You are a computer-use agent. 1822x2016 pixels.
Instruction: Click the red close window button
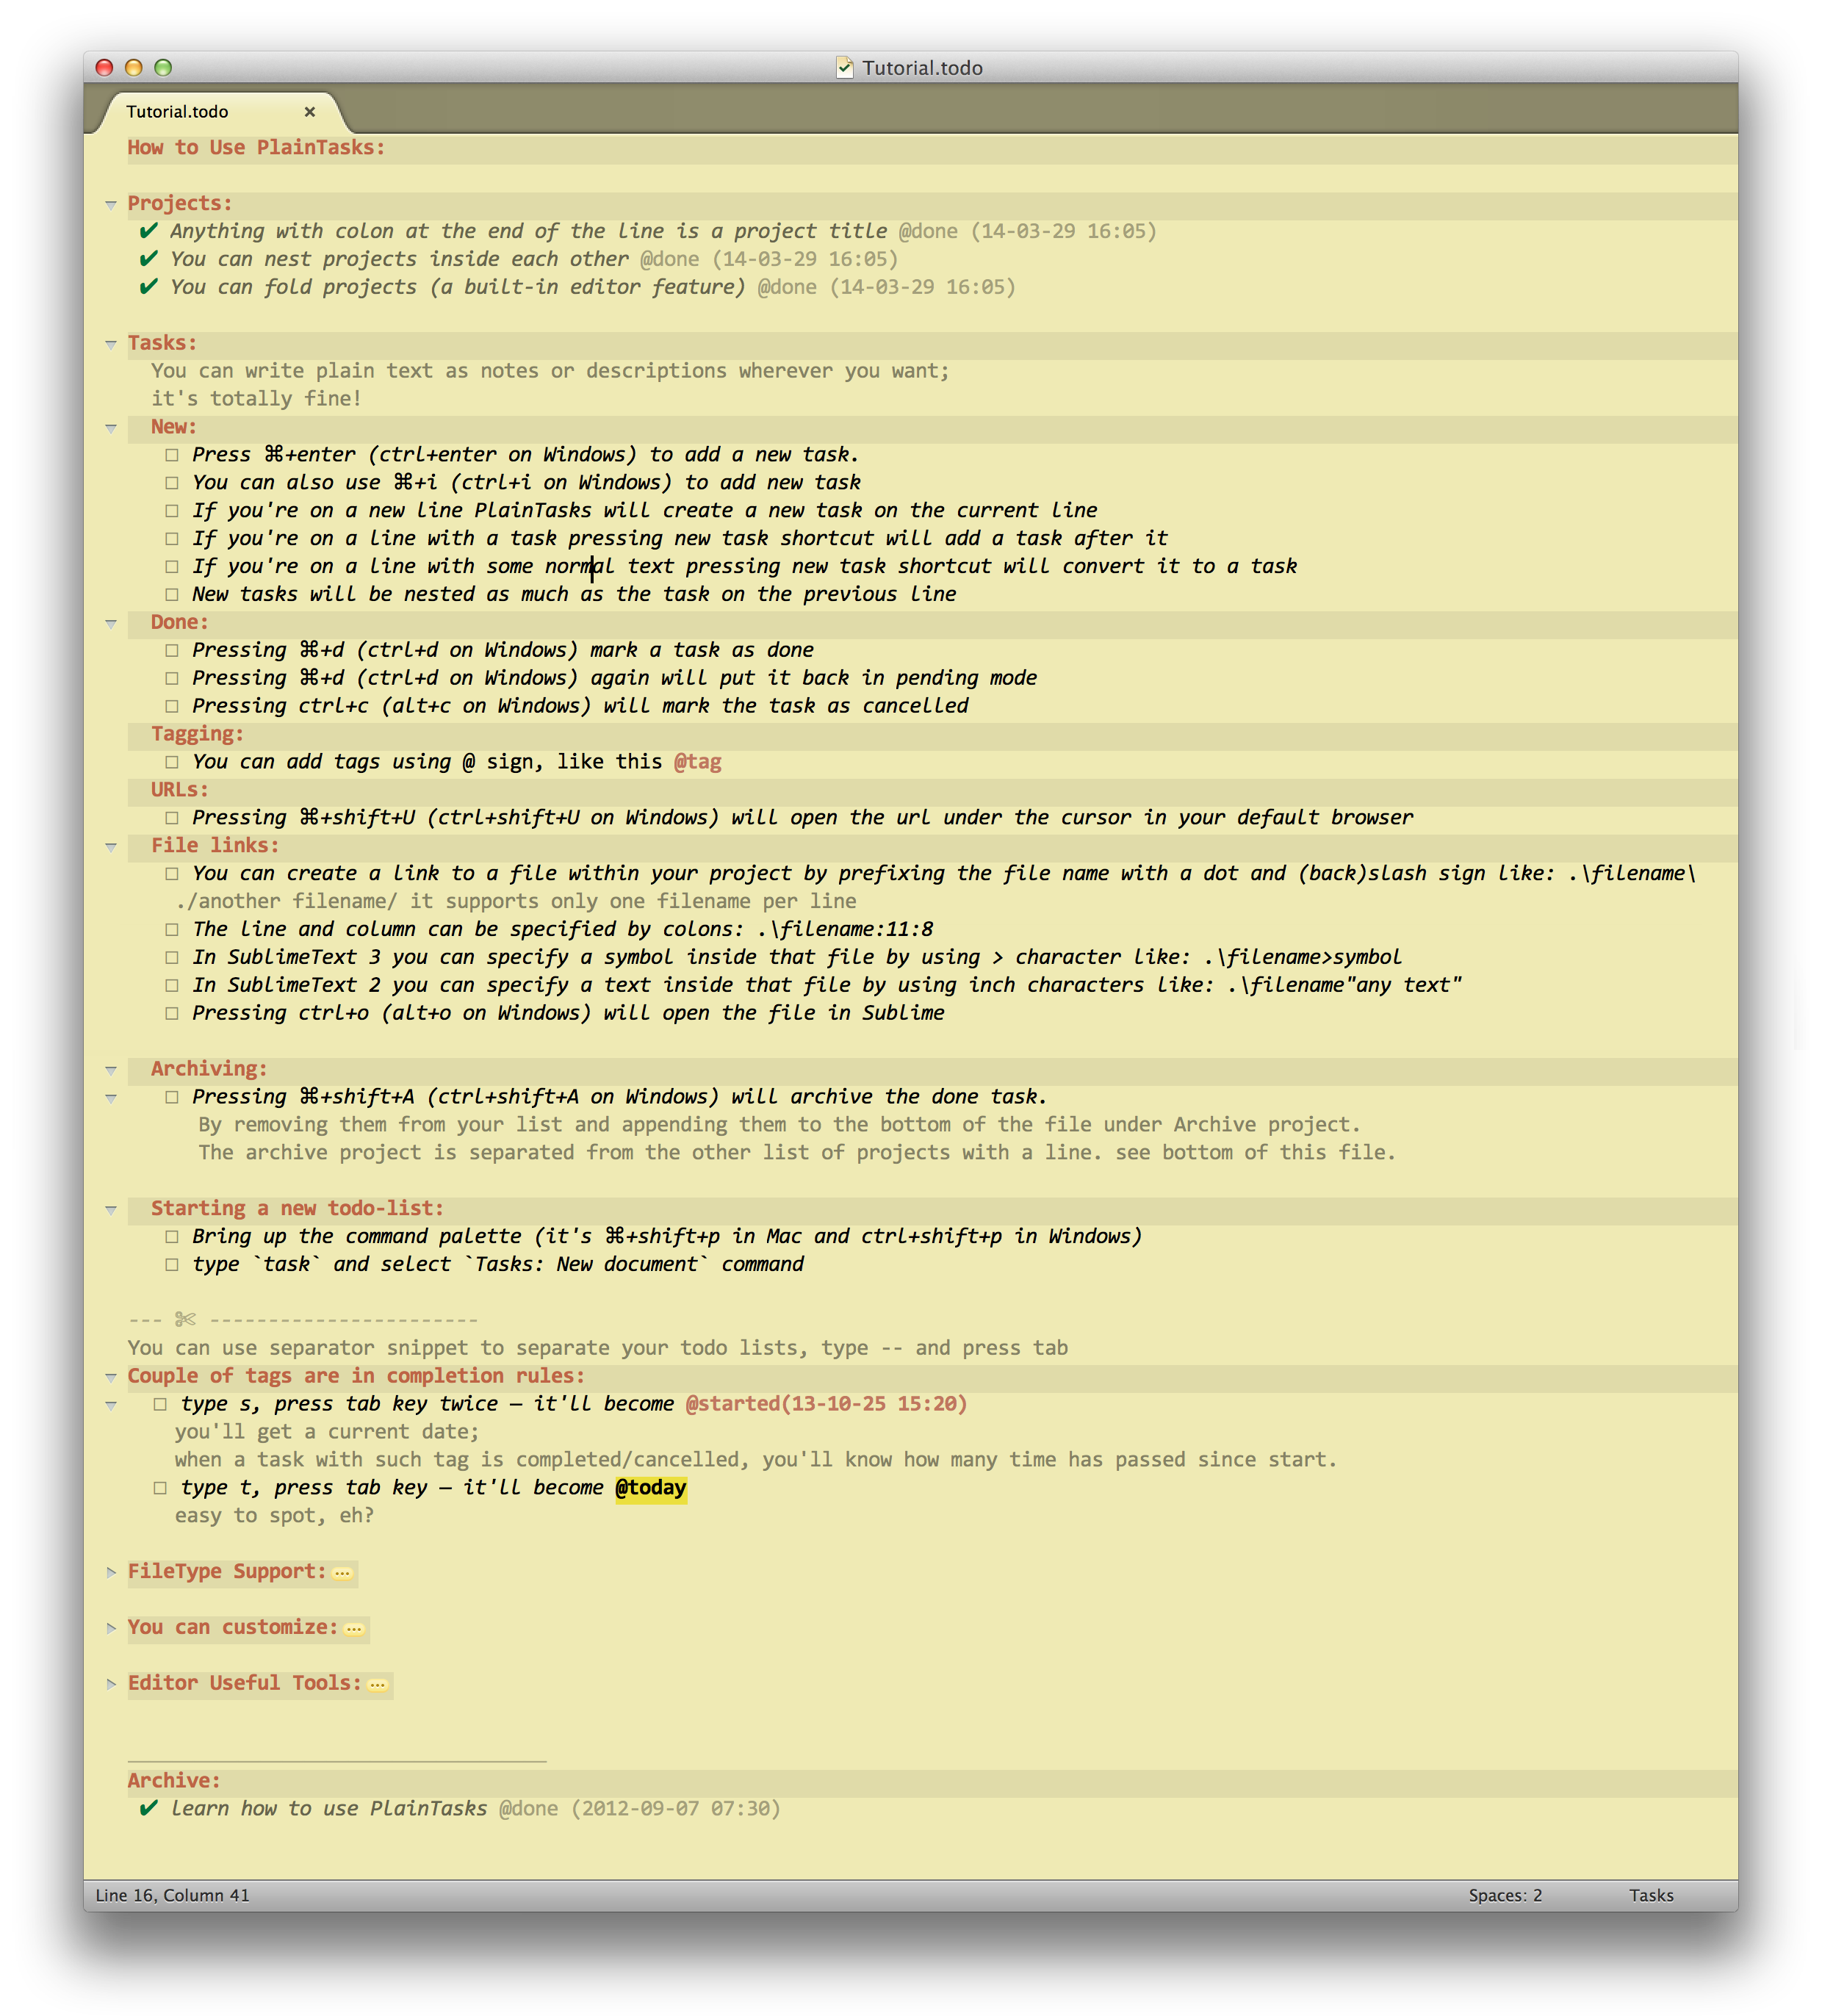(104, 67)
